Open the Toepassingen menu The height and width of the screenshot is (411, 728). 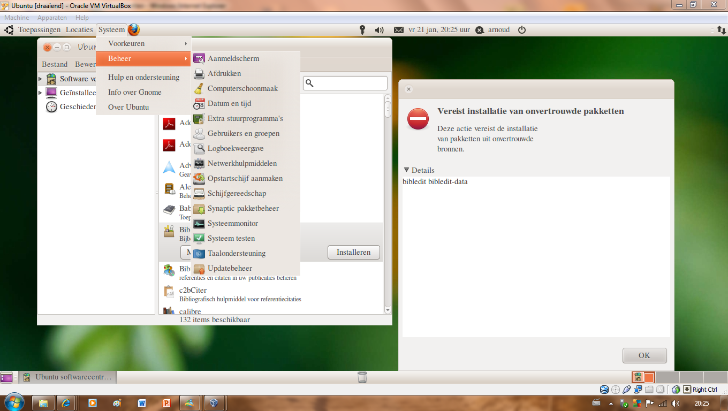point(39,30)
